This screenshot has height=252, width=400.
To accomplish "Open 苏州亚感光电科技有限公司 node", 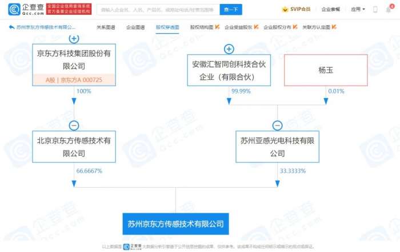I will 277,147.
